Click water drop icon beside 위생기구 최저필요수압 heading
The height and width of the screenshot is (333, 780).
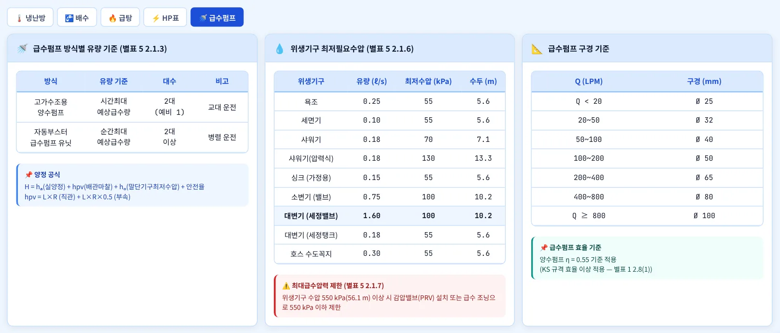(279, 49)
